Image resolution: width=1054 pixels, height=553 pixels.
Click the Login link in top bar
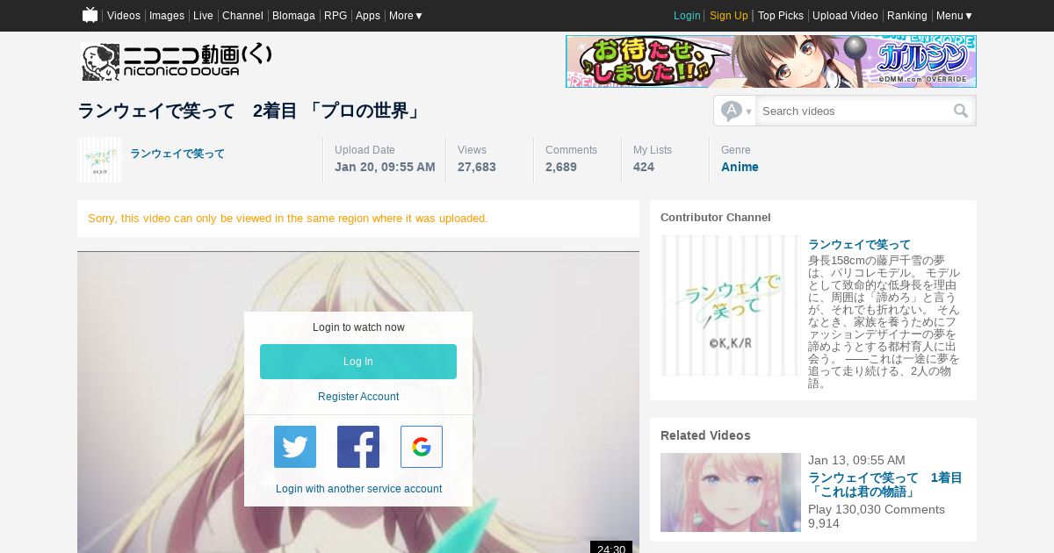pos(687,15)
